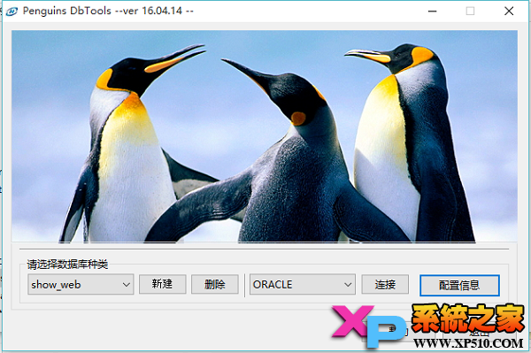Click the 系統之家 watermark text
This screenshot has width=531, height=353.
tap(468, 318)
